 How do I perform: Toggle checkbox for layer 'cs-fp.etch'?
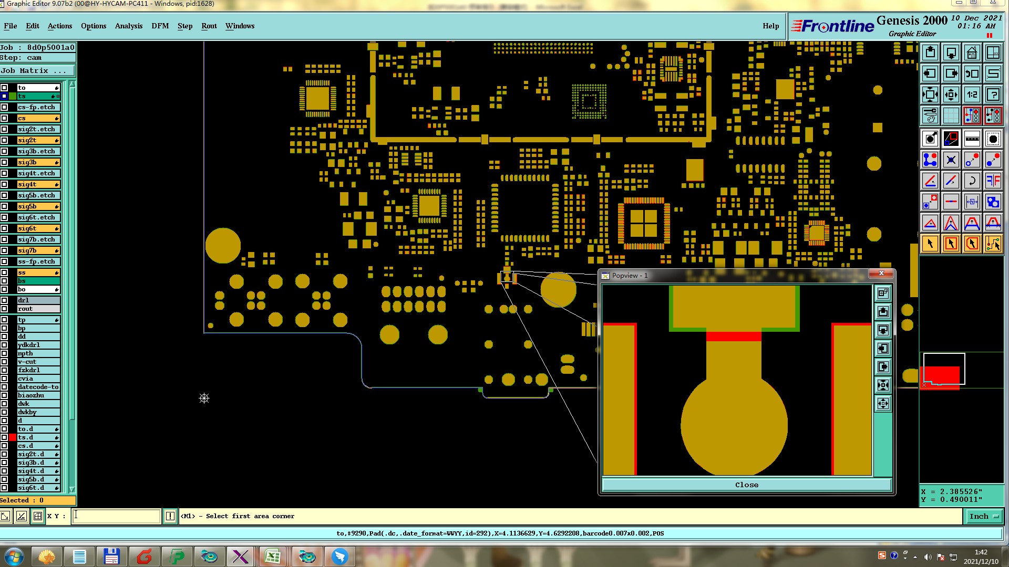tap(4, 107)
